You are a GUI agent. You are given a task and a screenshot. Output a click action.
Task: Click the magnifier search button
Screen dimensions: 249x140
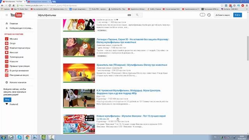point(137,15)
